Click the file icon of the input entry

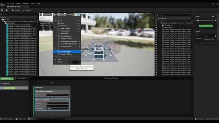[x=198, y=20]
